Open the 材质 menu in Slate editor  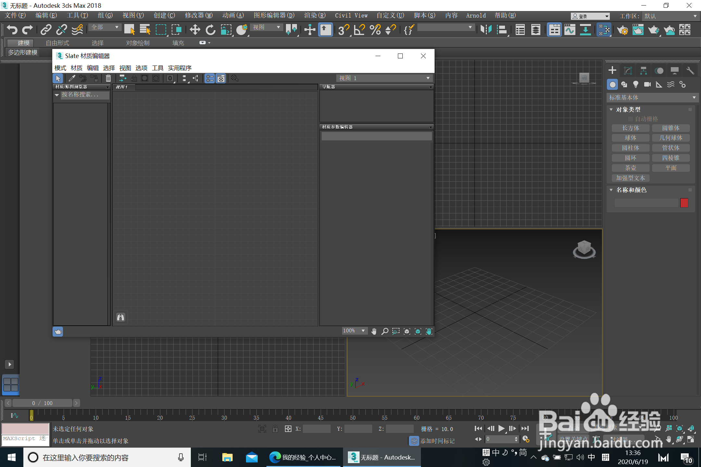(76, 68)
